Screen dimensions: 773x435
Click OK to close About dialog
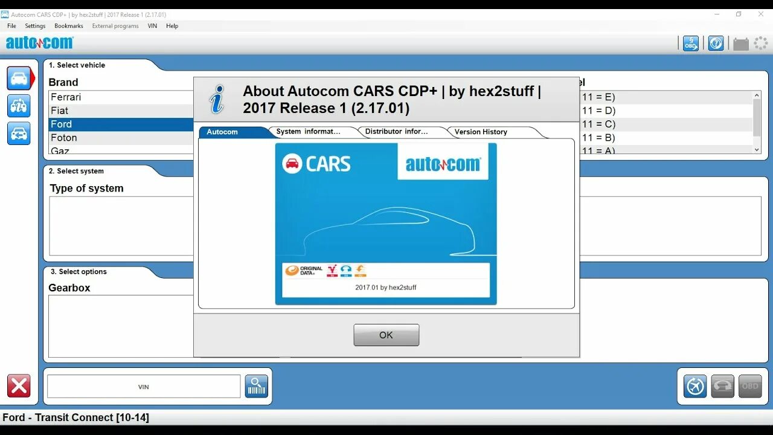coord(386,335)
